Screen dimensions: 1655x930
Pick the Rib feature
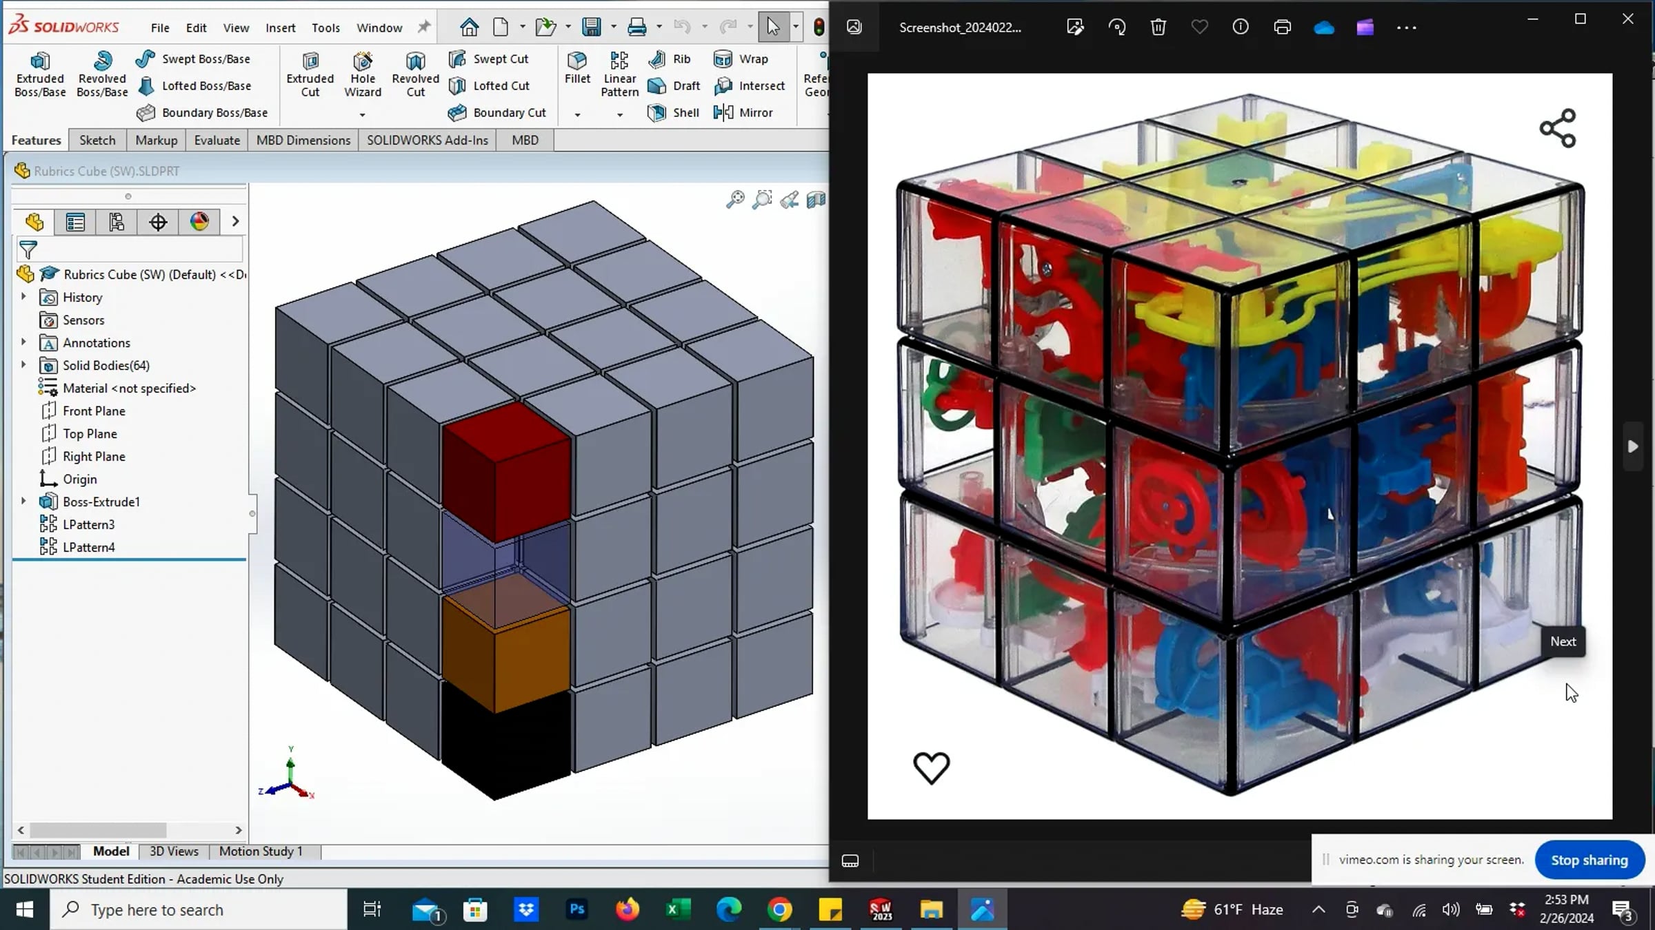(670, 59)
